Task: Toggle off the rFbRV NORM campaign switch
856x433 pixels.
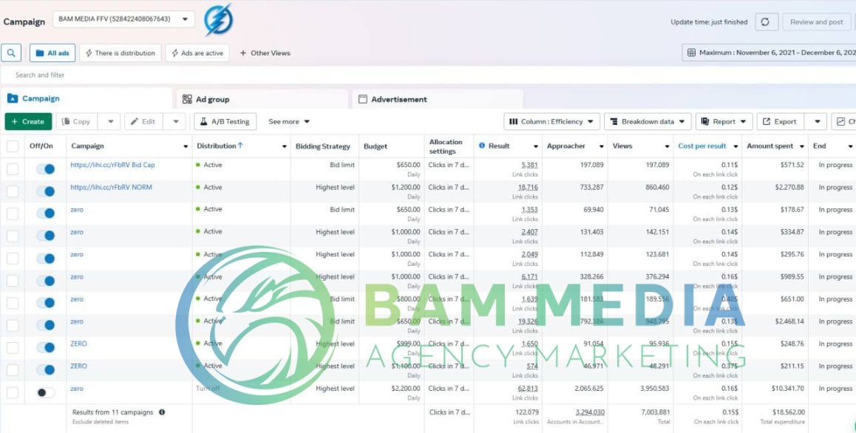Action: [46, 191]
